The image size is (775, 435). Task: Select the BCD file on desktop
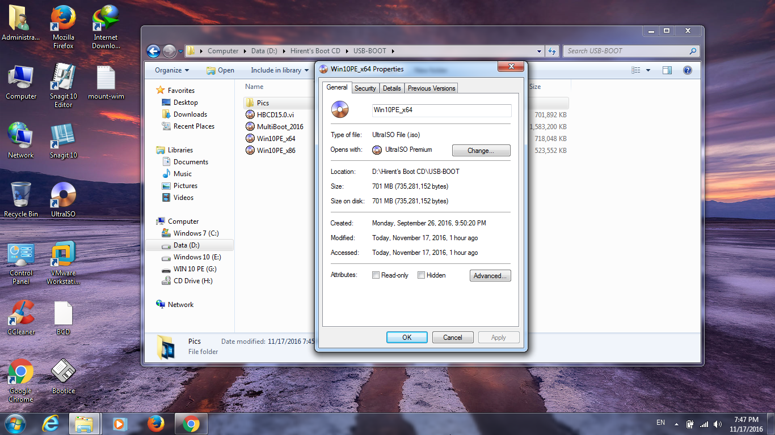64,318
